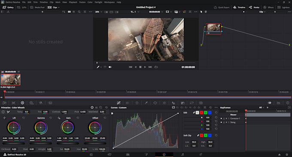Click the auto balance icon
The width and height of the screenshot is (292, 157).
click(3, 112)
